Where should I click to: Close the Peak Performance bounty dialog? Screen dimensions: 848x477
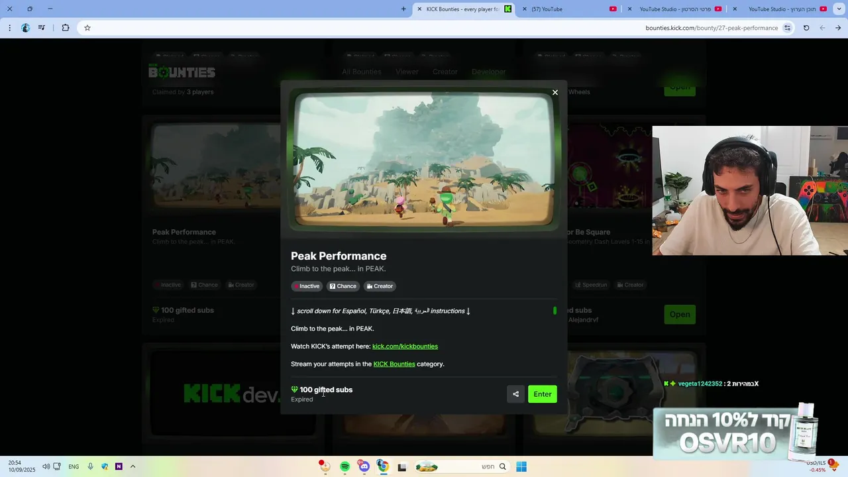[555, 92]
